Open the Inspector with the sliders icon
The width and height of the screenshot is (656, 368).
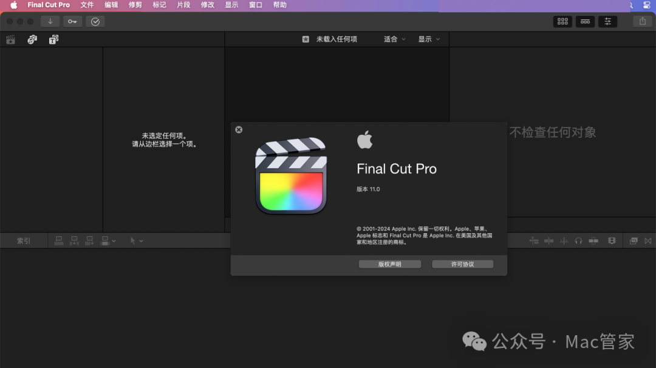pyautogui.click(x=607, y=21)
